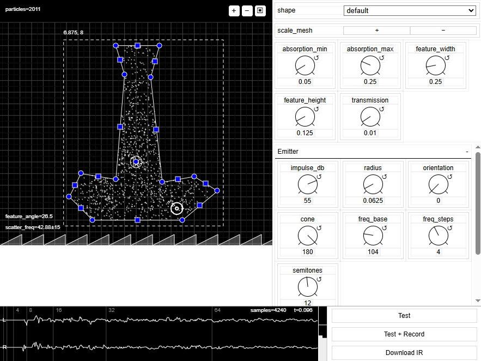Collapse the Emitter section

[x=467, y=151]
